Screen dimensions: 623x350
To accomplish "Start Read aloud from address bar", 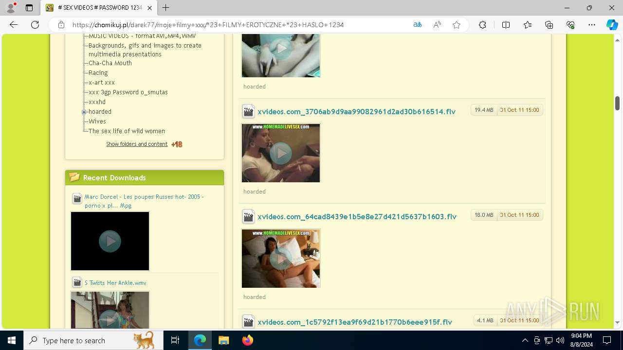I will point(437,25).
